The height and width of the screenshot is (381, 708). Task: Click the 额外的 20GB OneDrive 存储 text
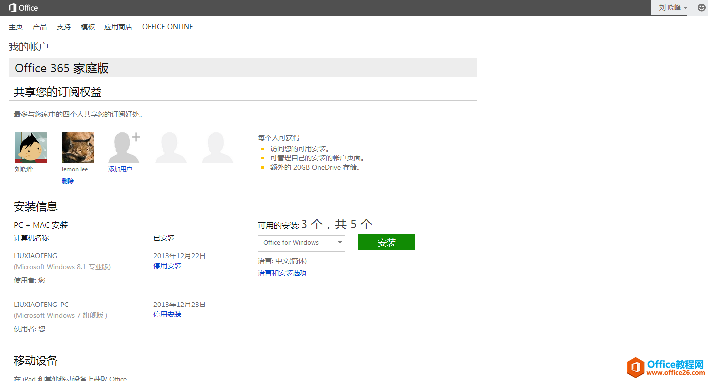[315, 167]
